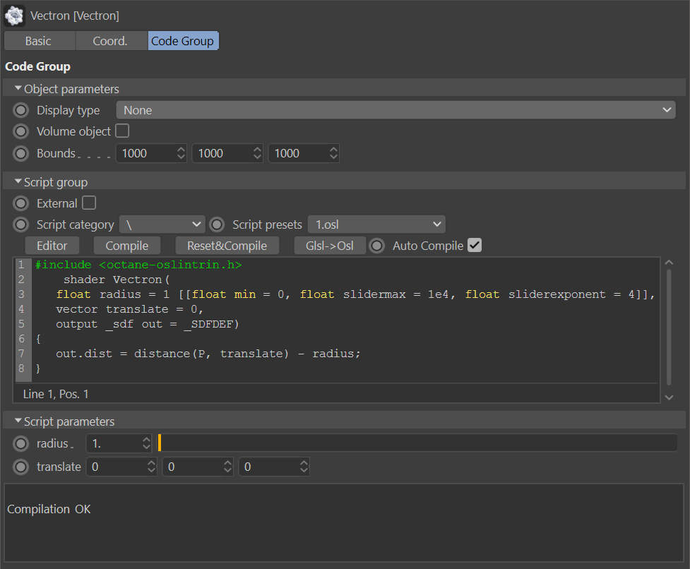Open the Script presets dropdown showing 1.osl
Screen dimensions: 690x569
tap(376, 224)
